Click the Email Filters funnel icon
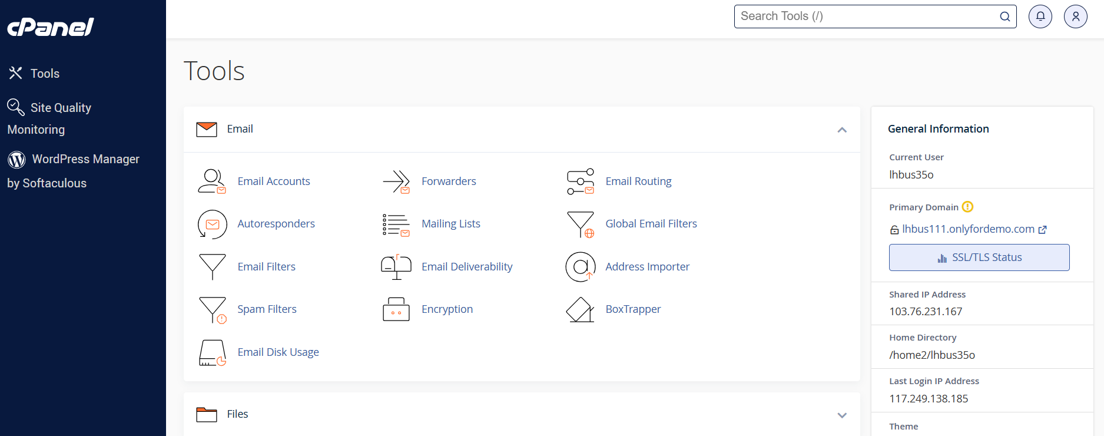Image resolution: width=1104 pixels, height=436 pixels. coord(213,267)
